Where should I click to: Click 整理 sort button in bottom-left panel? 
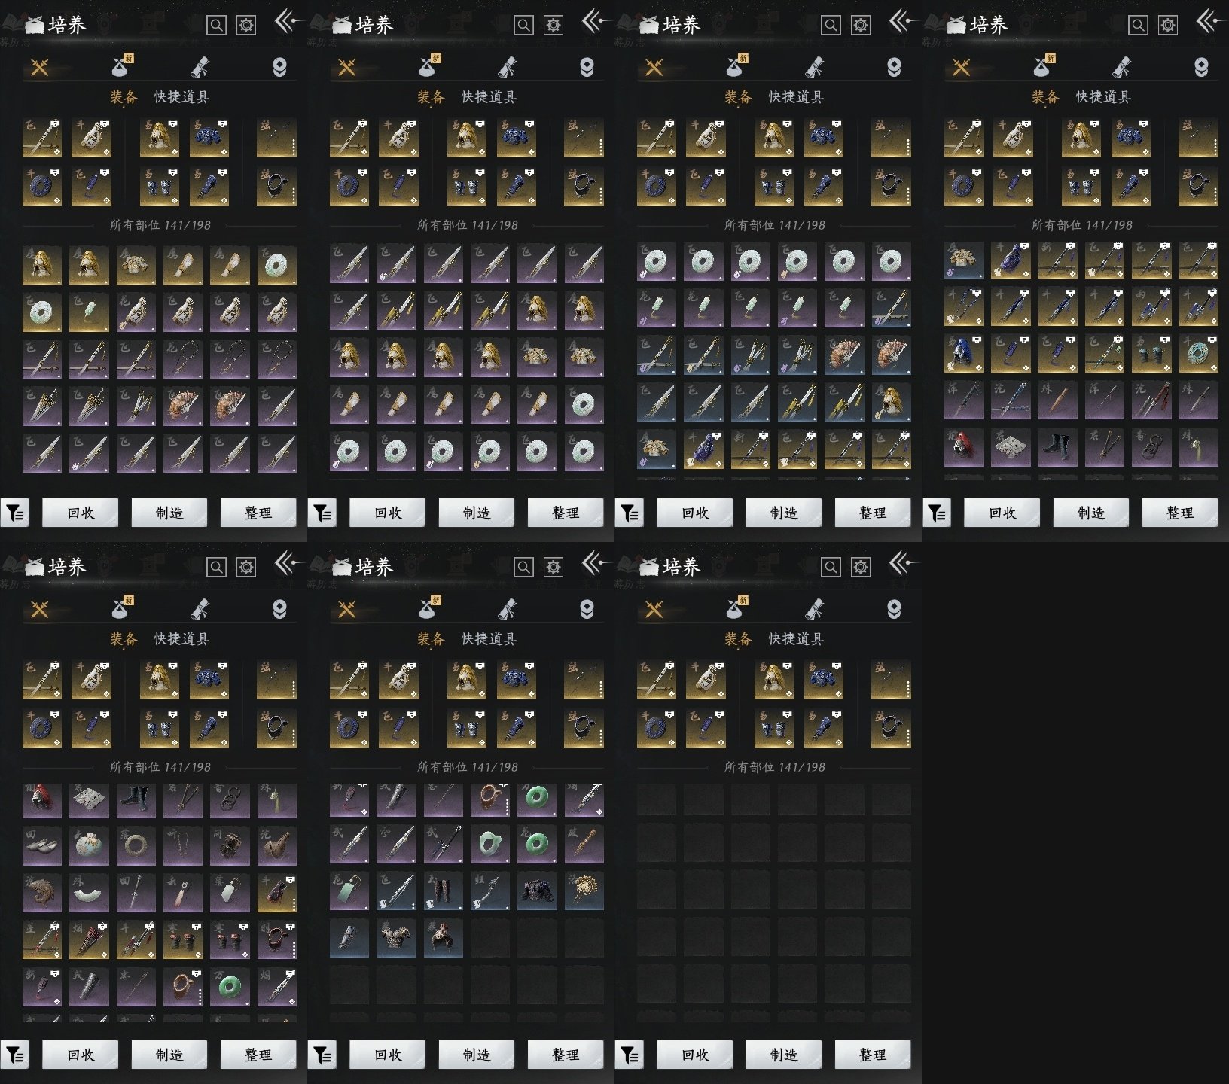pyautogui.click(x=258, y=1055)
